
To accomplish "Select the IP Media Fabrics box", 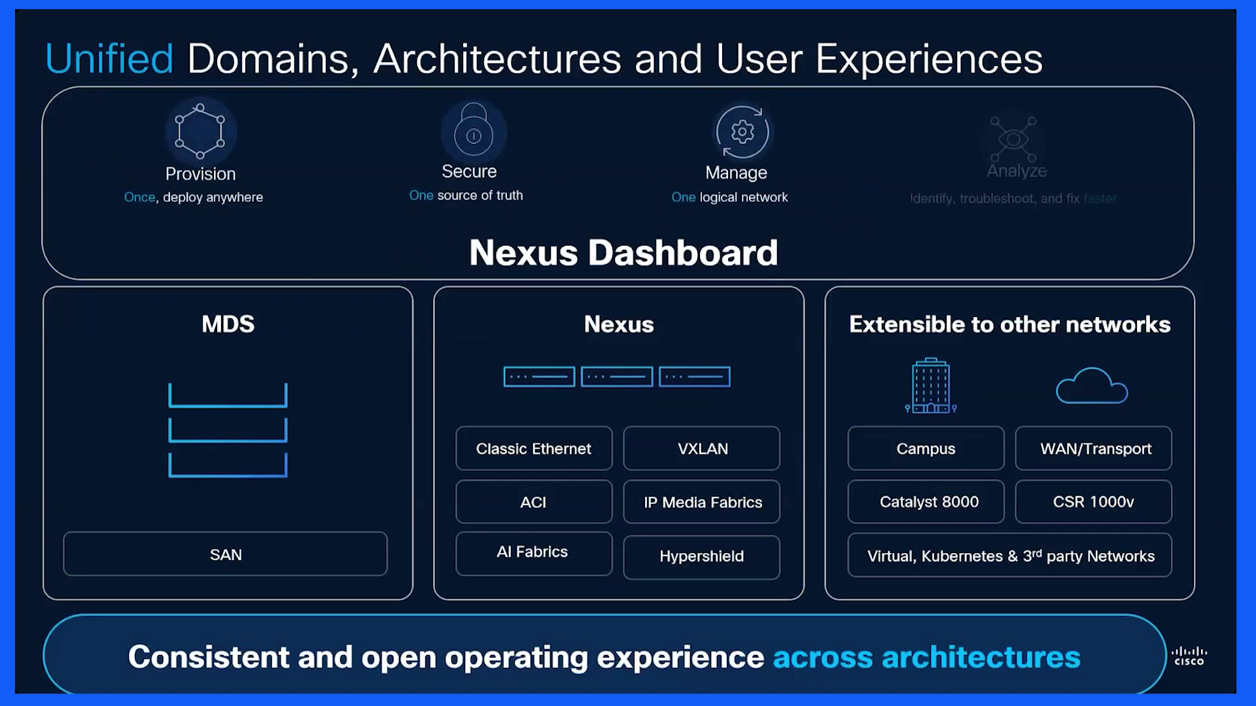I will pos(702,502).
